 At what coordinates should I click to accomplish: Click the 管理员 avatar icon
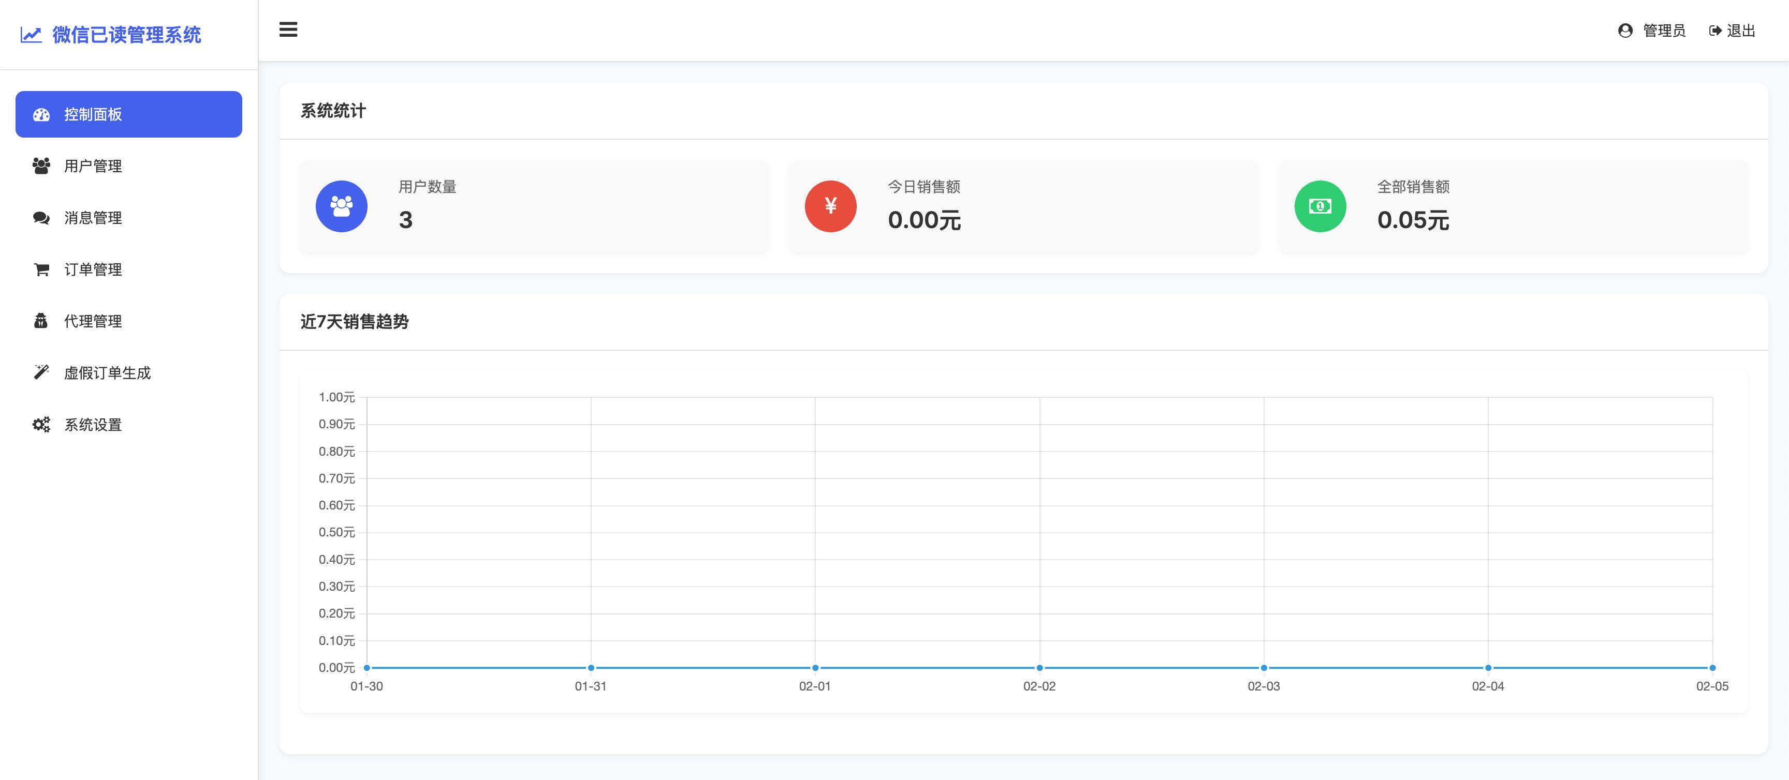pyautogui.click(x=1625, y=31)
